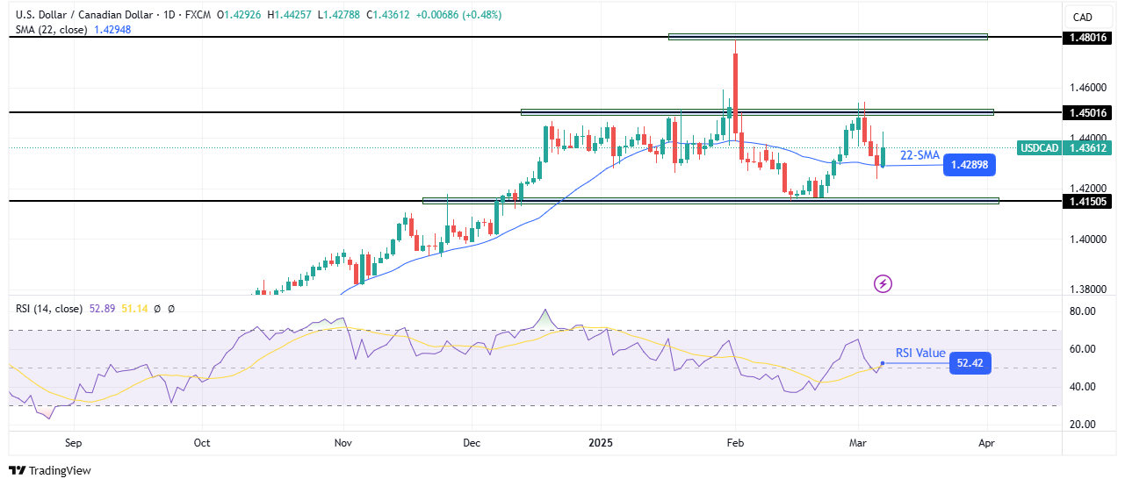The image size is (1125, 486).
Task: Click the purple lightning bolt event icon
Action: [883, 283]
